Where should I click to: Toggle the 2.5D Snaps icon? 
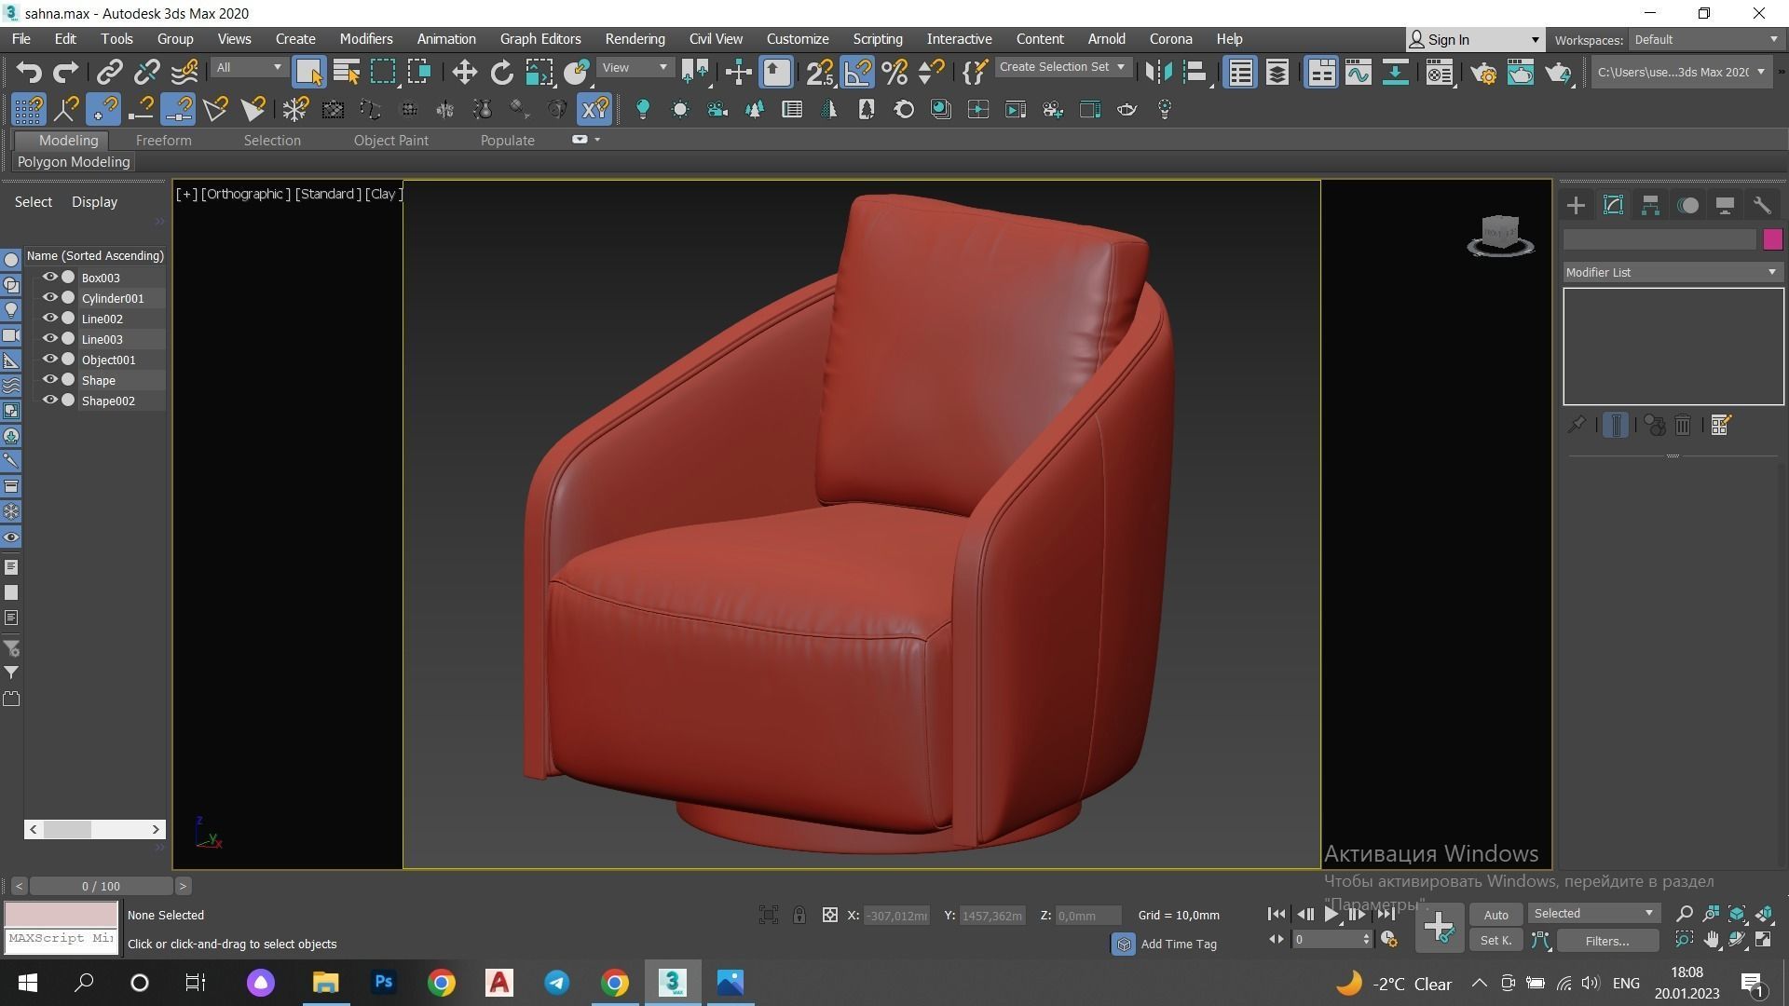tap(820, 73)
